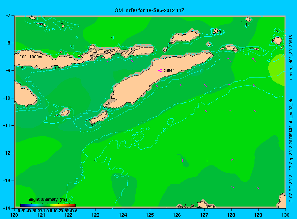Click the latitude tick label "-8"

(x=7, y=43)
